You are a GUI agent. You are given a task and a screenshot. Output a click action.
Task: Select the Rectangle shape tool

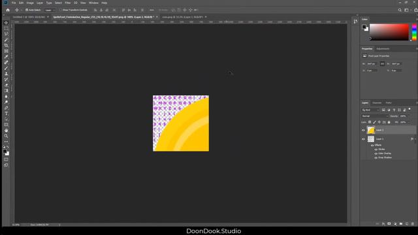click(6, 125)
